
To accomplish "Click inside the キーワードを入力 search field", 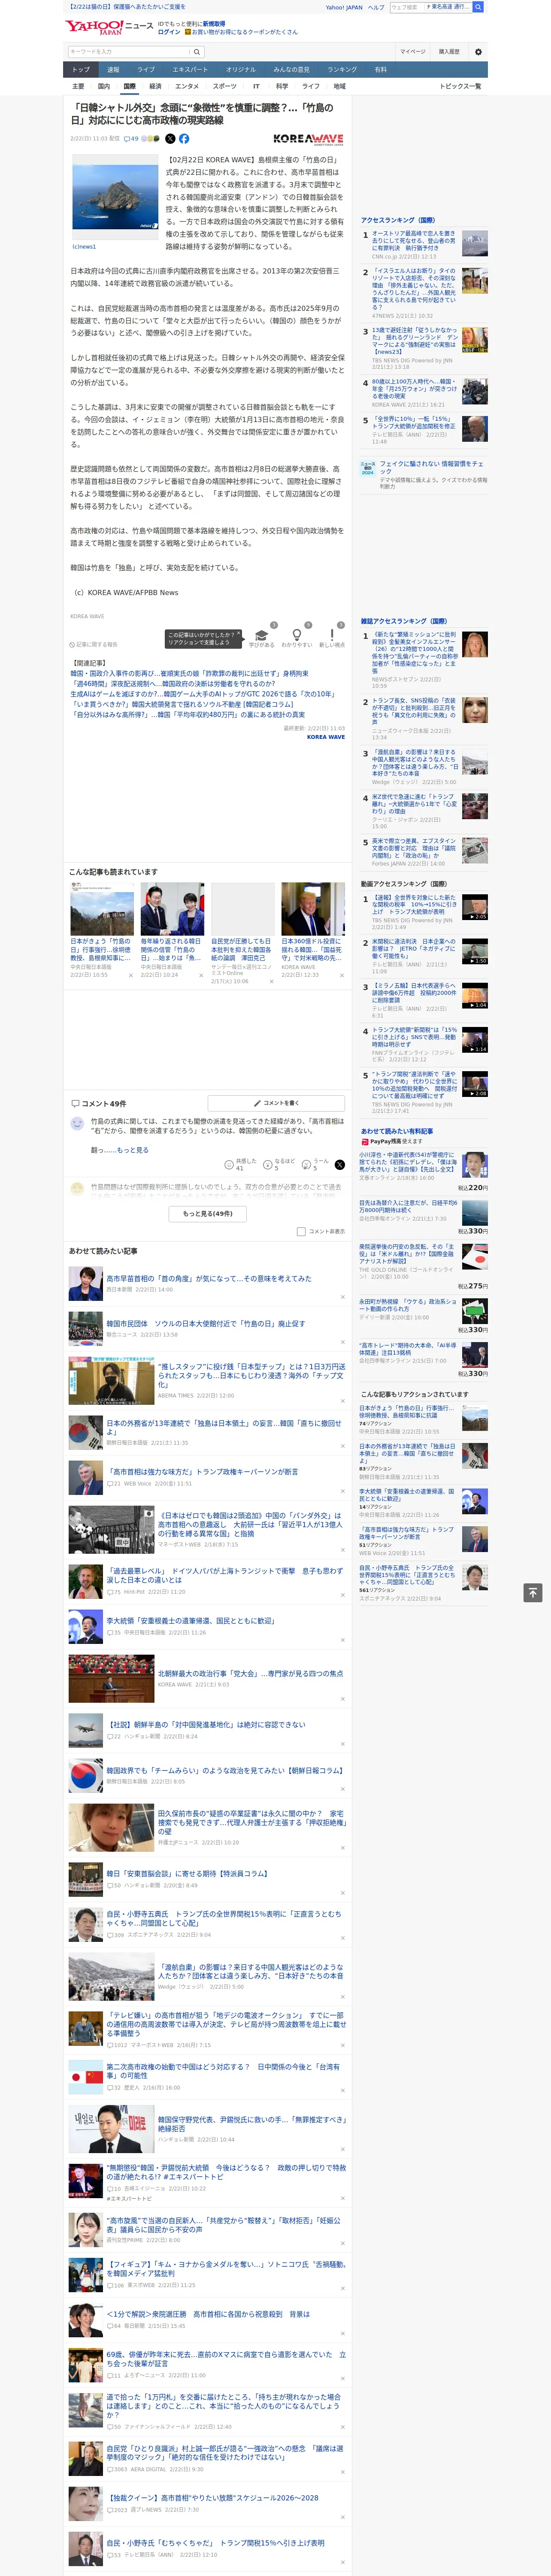I will [129, 51].
